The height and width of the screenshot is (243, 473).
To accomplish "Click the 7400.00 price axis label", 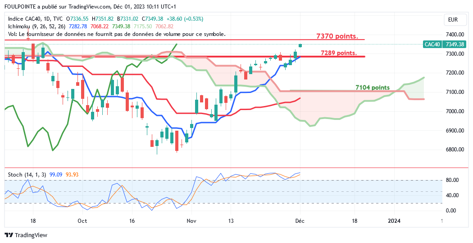I will point(455,35).
